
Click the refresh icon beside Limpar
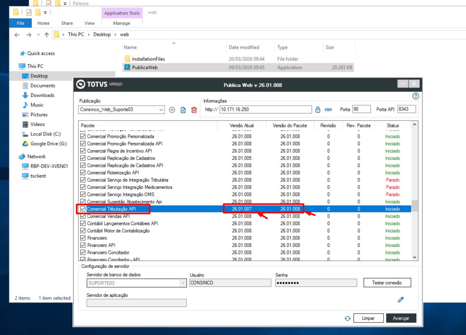[x=347, y=318]
